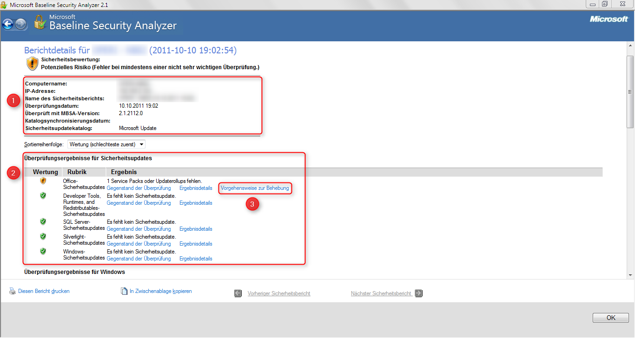Screen dimensions: 635x338
Task: Click the Microsoft logo in the header
Action: (609, 19)
